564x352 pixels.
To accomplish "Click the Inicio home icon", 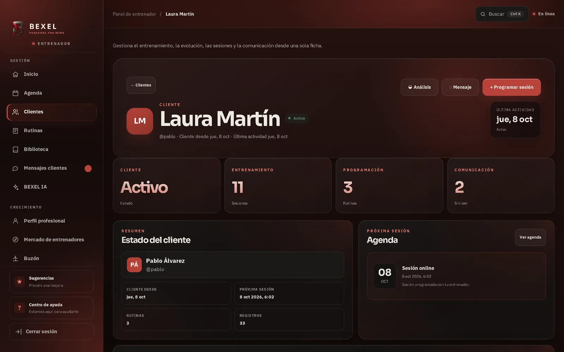I will pos(16,74).
